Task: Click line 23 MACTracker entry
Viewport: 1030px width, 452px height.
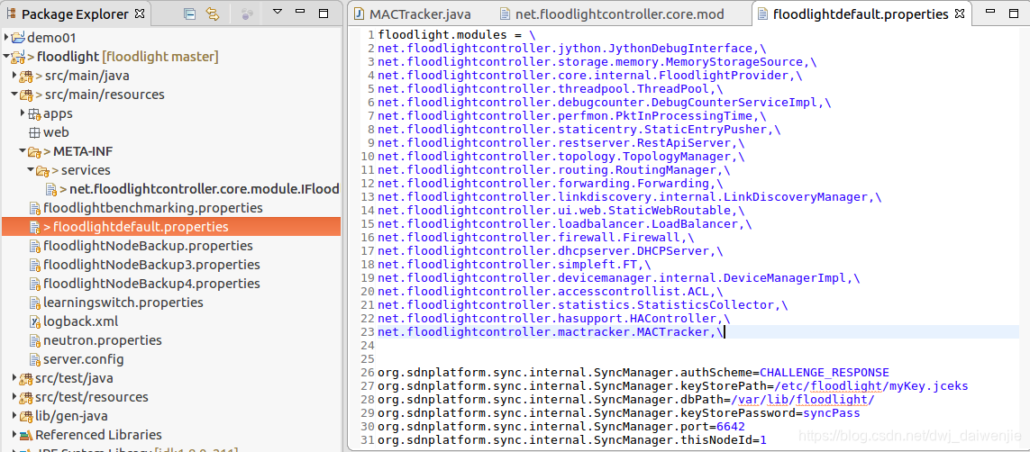Action: coord(551,332)
